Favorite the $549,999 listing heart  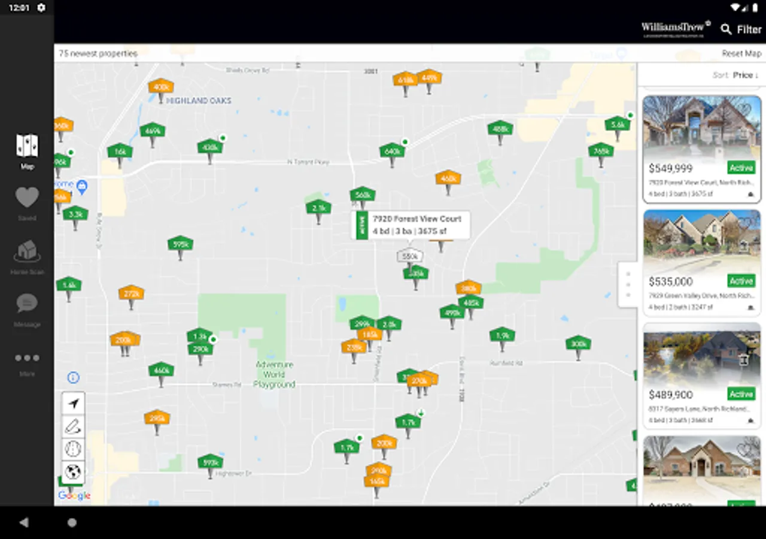(744, 110)
